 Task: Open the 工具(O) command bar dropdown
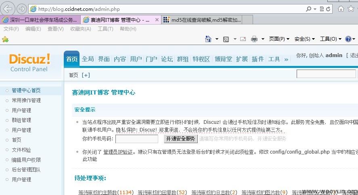(x=331, y=39)
